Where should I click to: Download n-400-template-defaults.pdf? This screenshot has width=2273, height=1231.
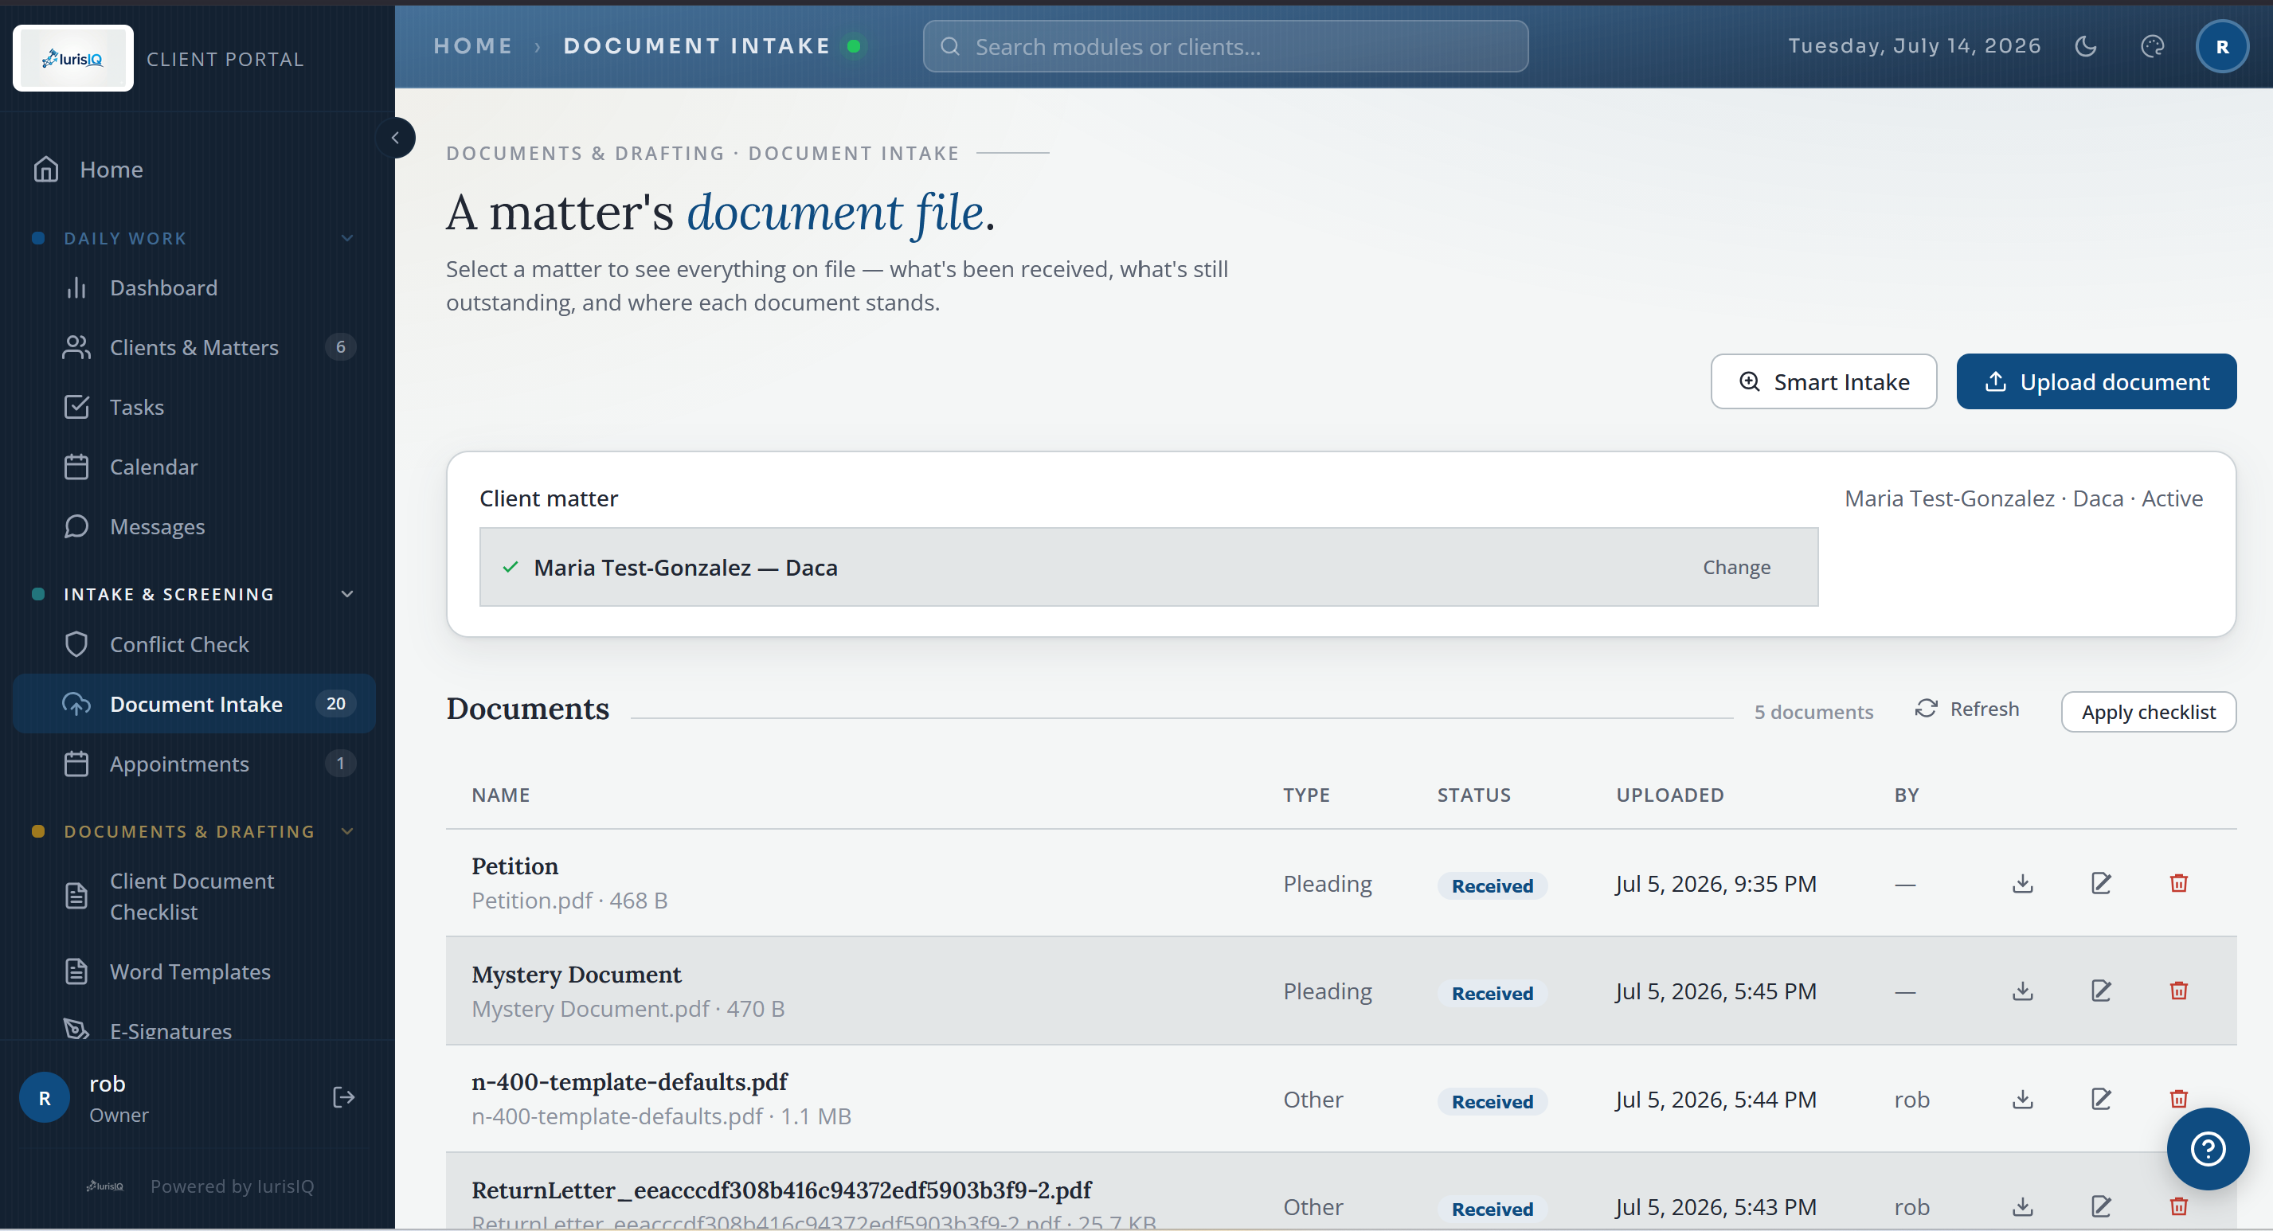2022,1100
